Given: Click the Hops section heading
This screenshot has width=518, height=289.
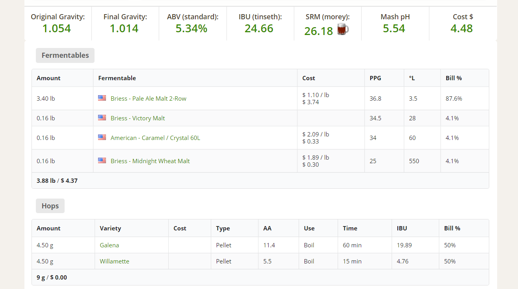Looking at the screenshot, I should [x=50, y=206].
